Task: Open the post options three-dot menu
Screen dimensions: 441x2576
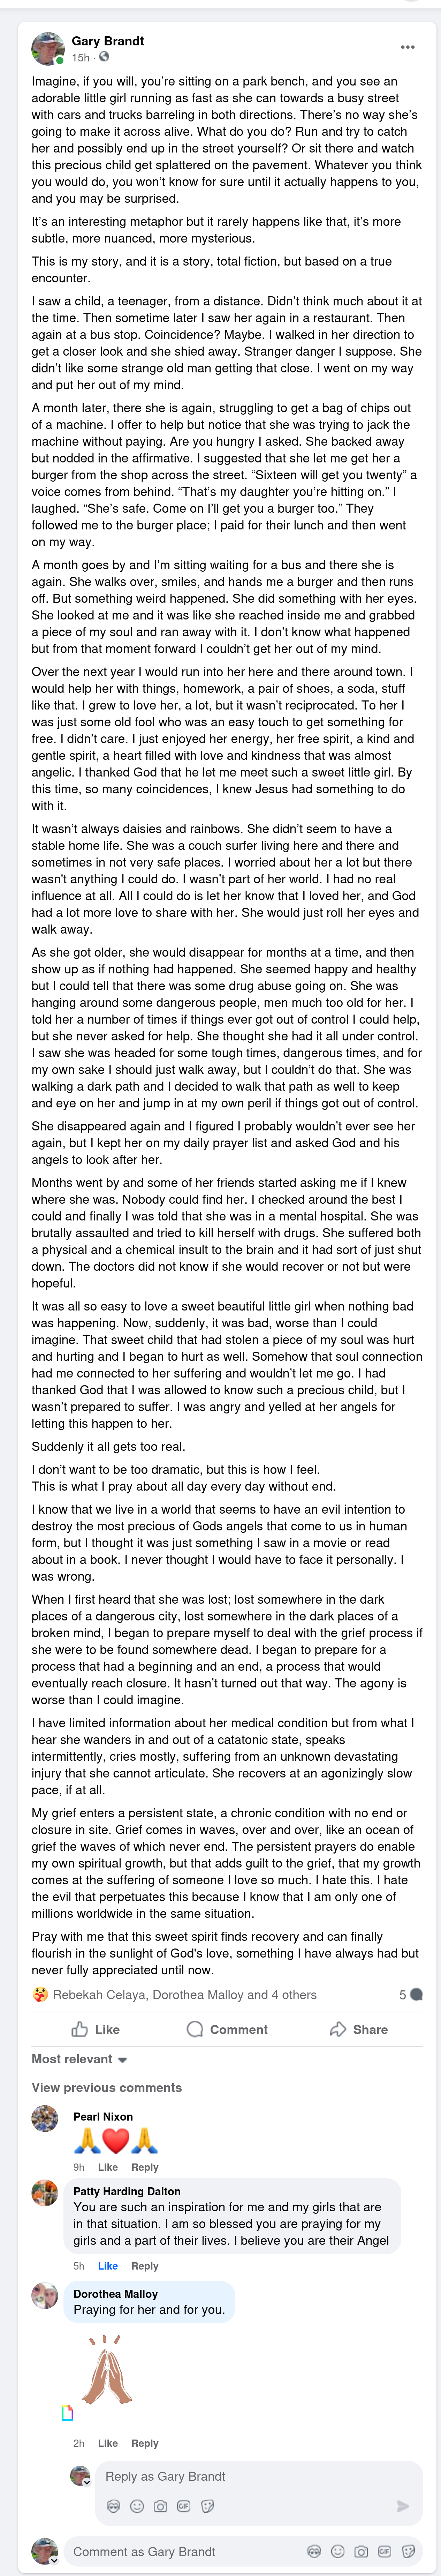Action: click(407, 47)
